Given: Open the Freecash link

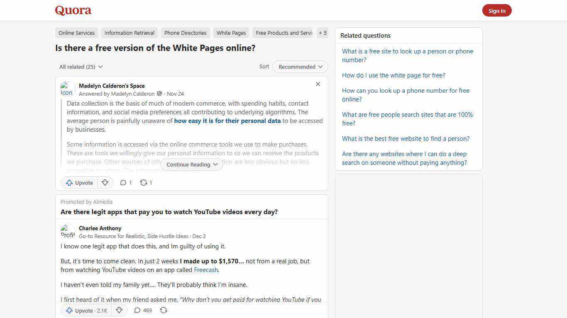Looking at the screenshot, I should point(206,270).
